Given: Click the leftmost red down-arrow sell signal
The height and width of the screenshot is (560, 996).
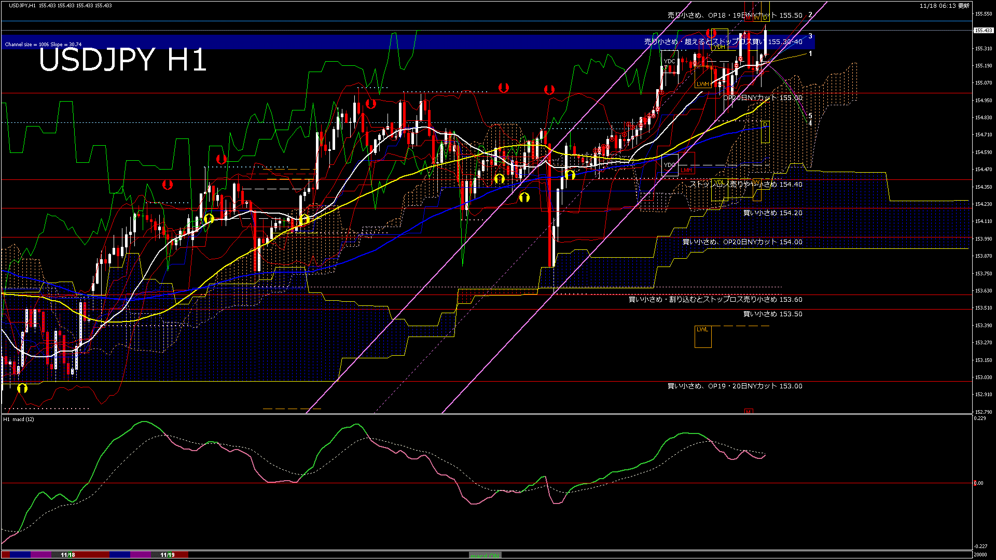Looking at the screenshot, I should pyautogui.click(x=167, y=184).
